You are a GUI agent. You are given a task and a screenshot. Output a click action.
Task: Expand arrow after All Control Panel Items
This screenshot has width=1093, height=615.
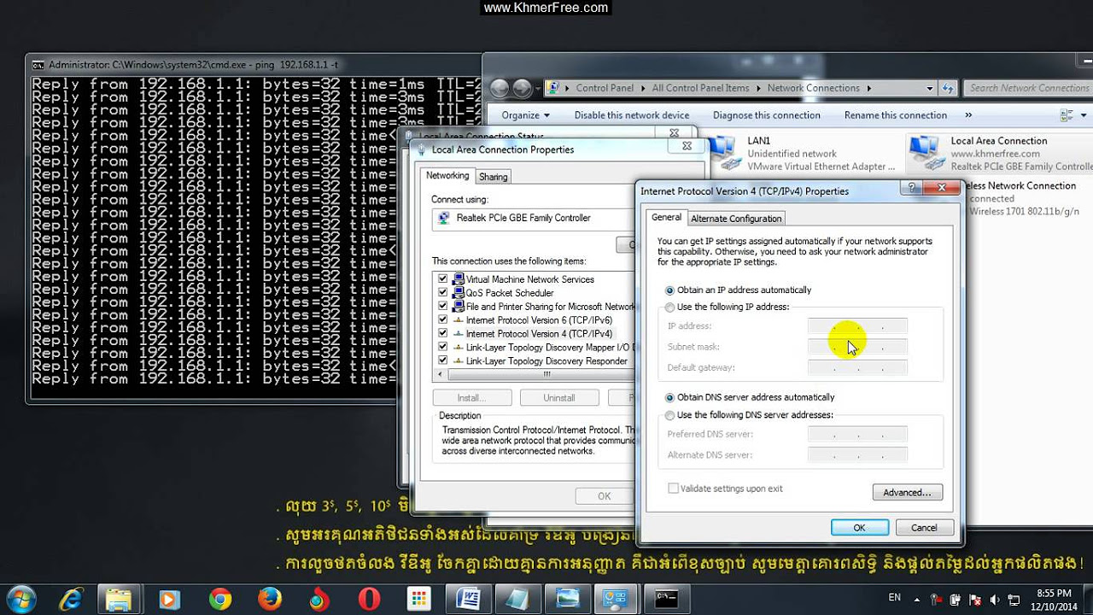click(x=757, y=88)
